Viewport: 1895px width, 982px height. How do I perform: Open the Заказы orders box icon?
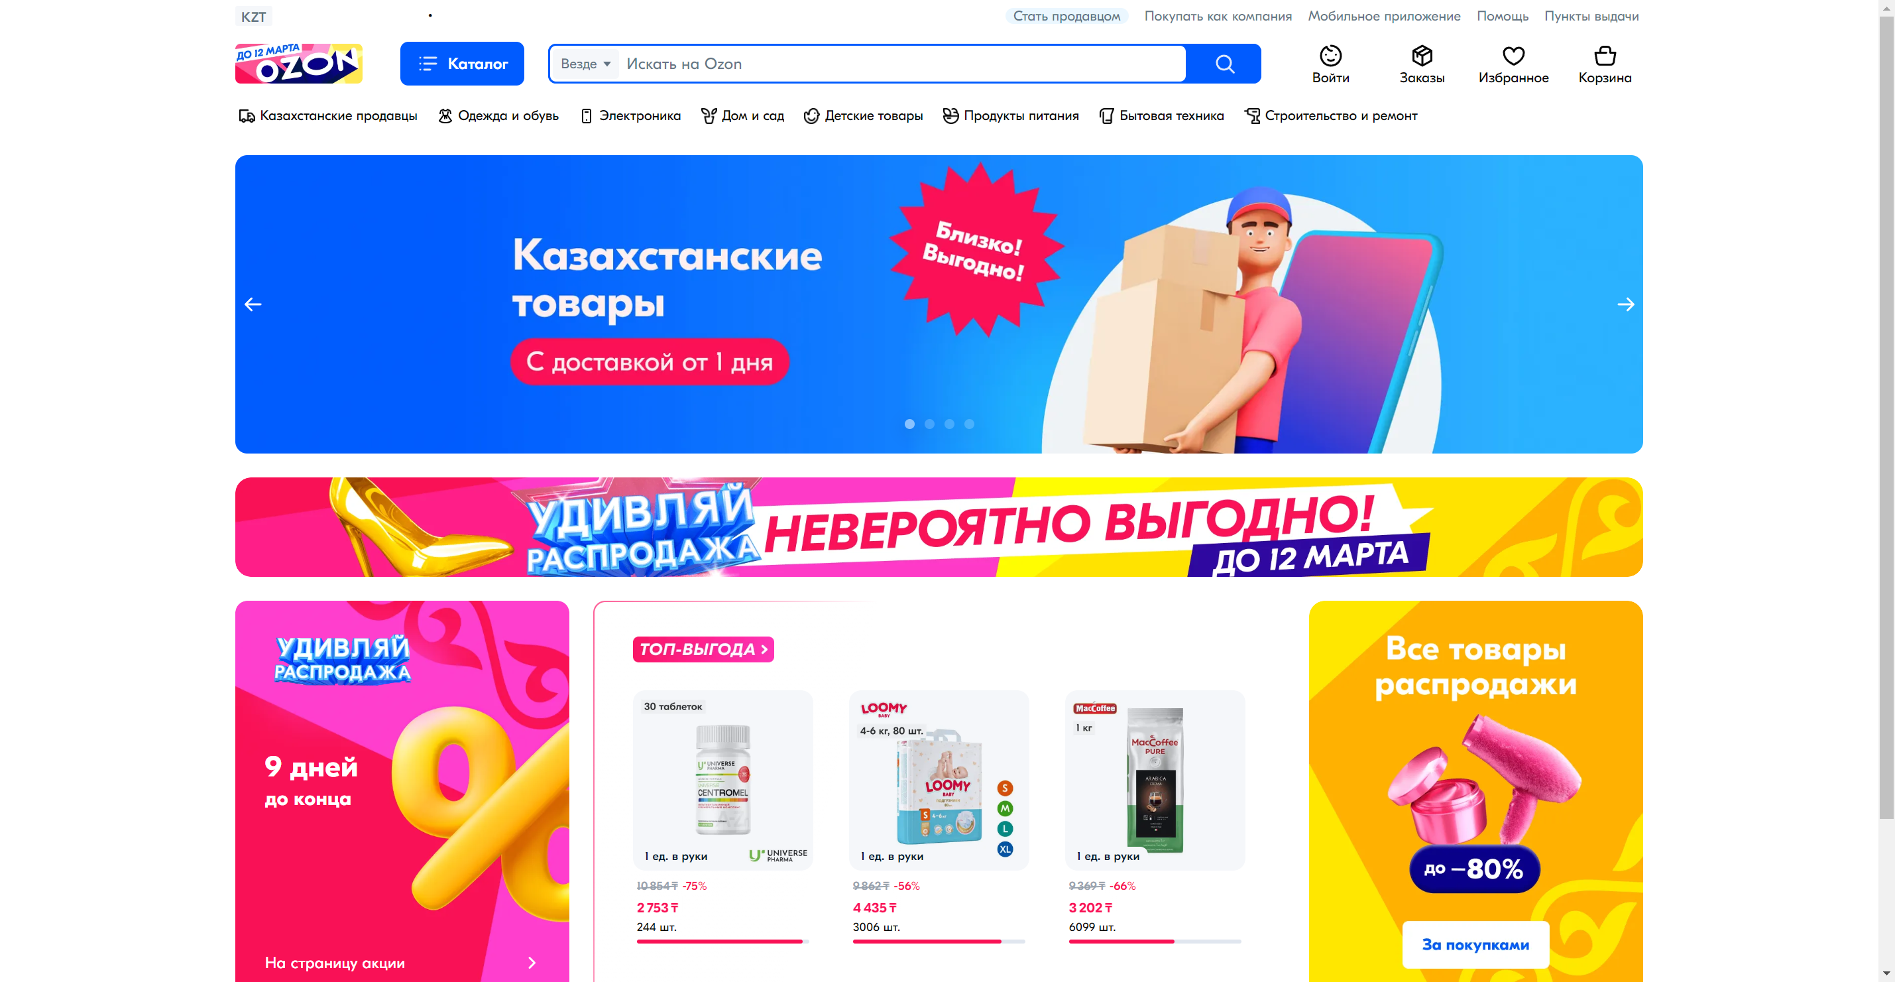click(1421, 56)
